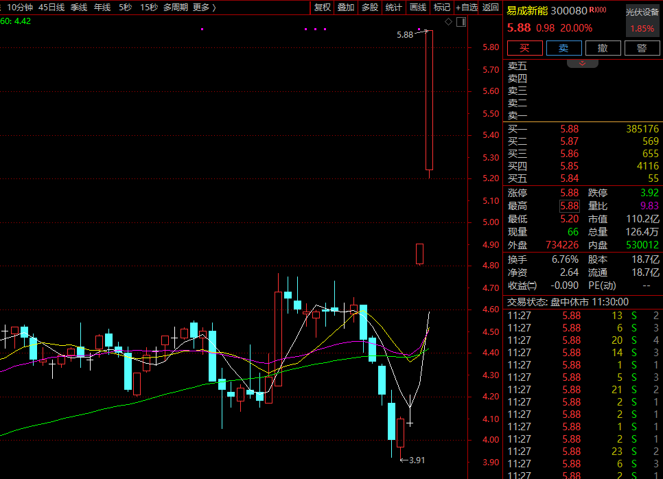Viewport: 663px width, 479px height.
Task: Activate the 画线 drawing tool
Action: (418, 7)
